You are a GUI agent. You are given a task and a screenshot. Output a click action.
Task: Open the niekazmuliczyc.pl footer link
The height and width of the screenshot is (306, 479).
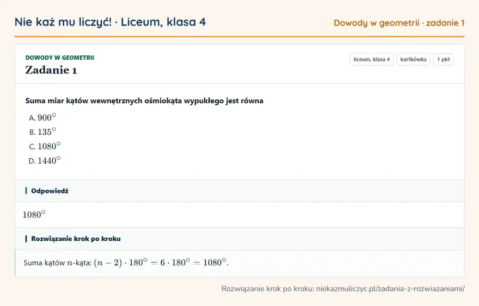pos(390,289)
